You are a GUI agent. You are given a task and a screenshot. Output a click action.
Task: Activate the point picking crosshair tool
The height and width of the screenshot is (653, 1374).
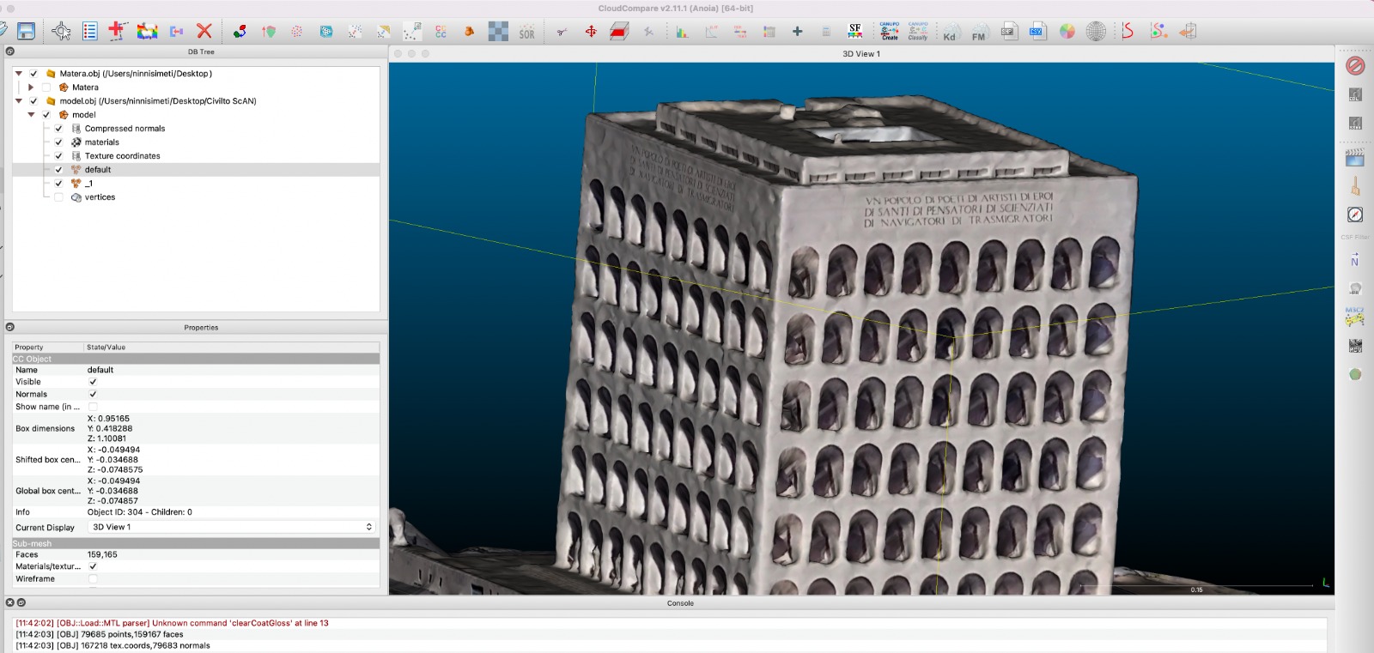pyautogui.click(x=61, y=32)
